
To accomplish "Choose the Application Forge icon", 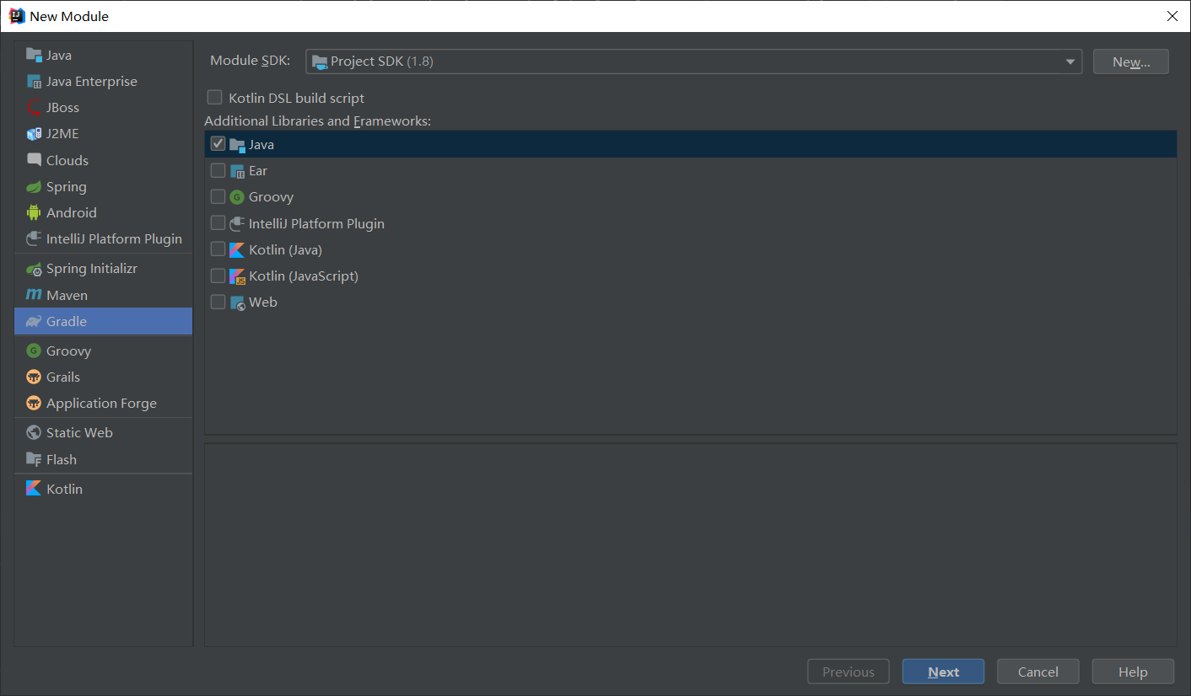I will (x=34, y=404).
